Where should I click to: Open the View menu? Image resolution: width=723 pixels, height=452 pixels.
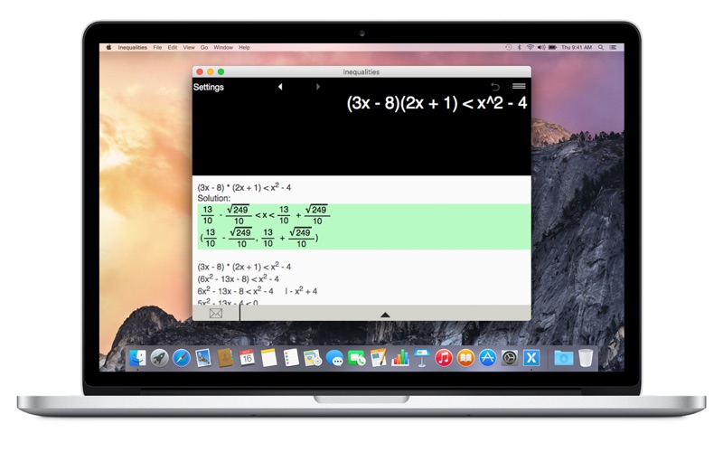coord(189,48)
